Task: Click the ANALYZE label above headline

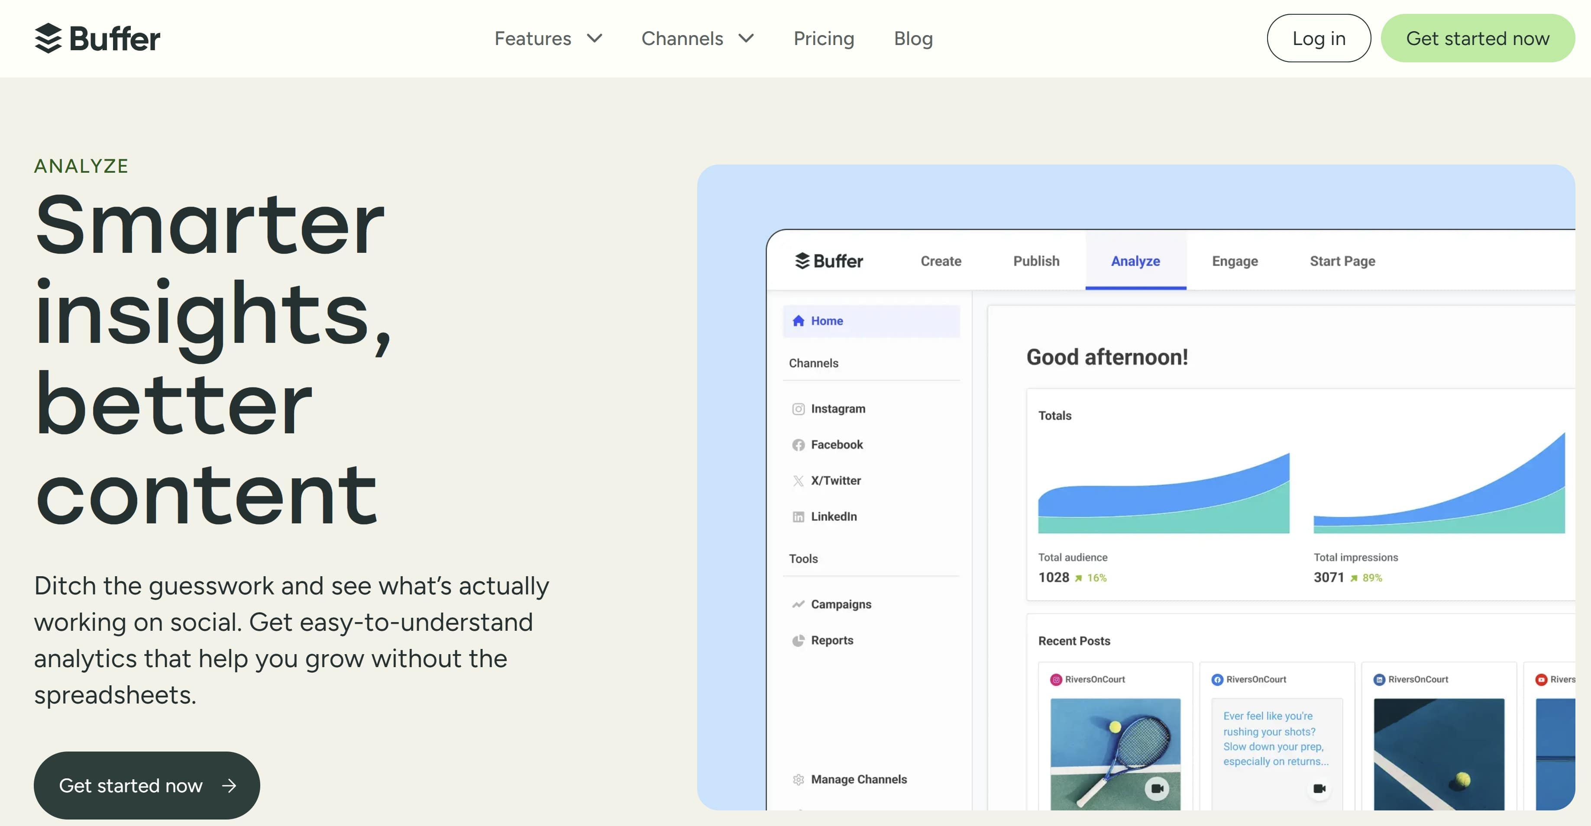Action: point(81,166)
